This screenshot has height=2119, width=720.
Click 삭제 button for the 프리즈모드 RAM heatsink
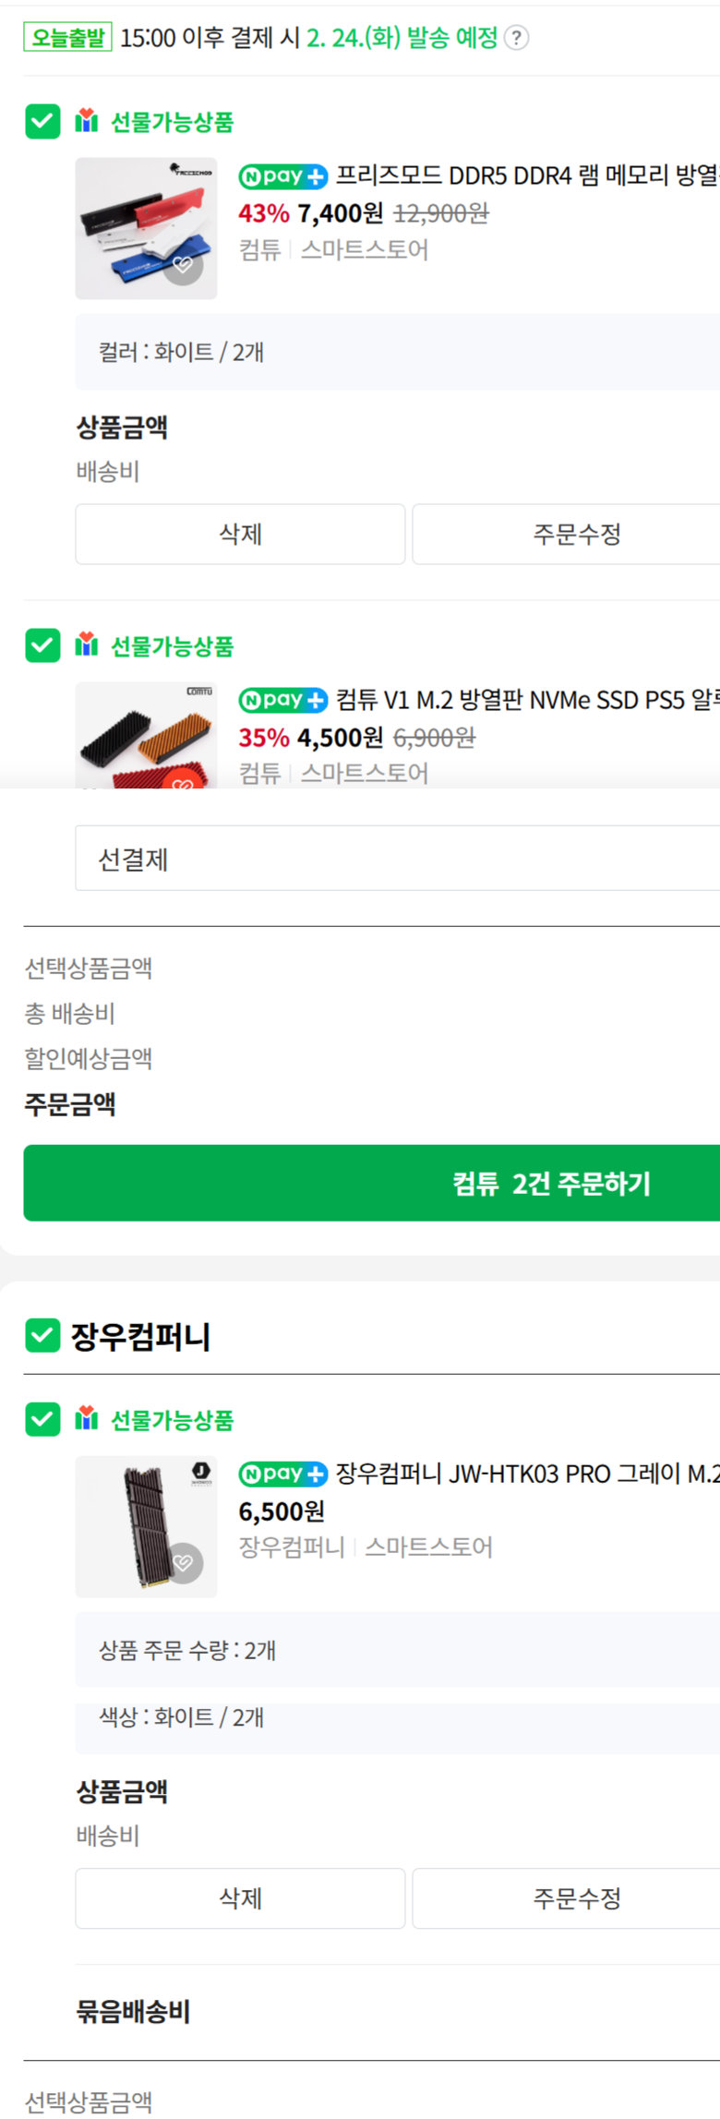pyautogui.click(x=240, y=534)
